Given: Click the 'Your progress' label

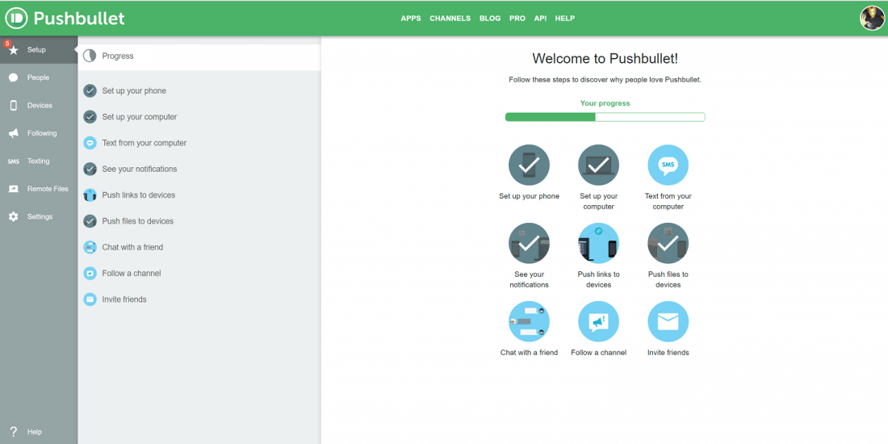Looking at the screenshot, I should click(605, 103).
